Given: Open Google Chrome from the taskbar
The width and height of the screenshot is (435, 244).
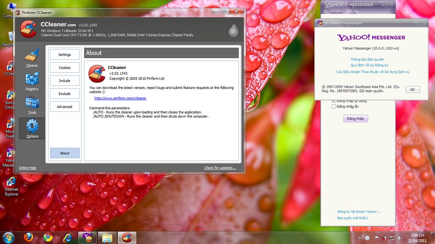Looking at the screenshot, I should point(48,237).
